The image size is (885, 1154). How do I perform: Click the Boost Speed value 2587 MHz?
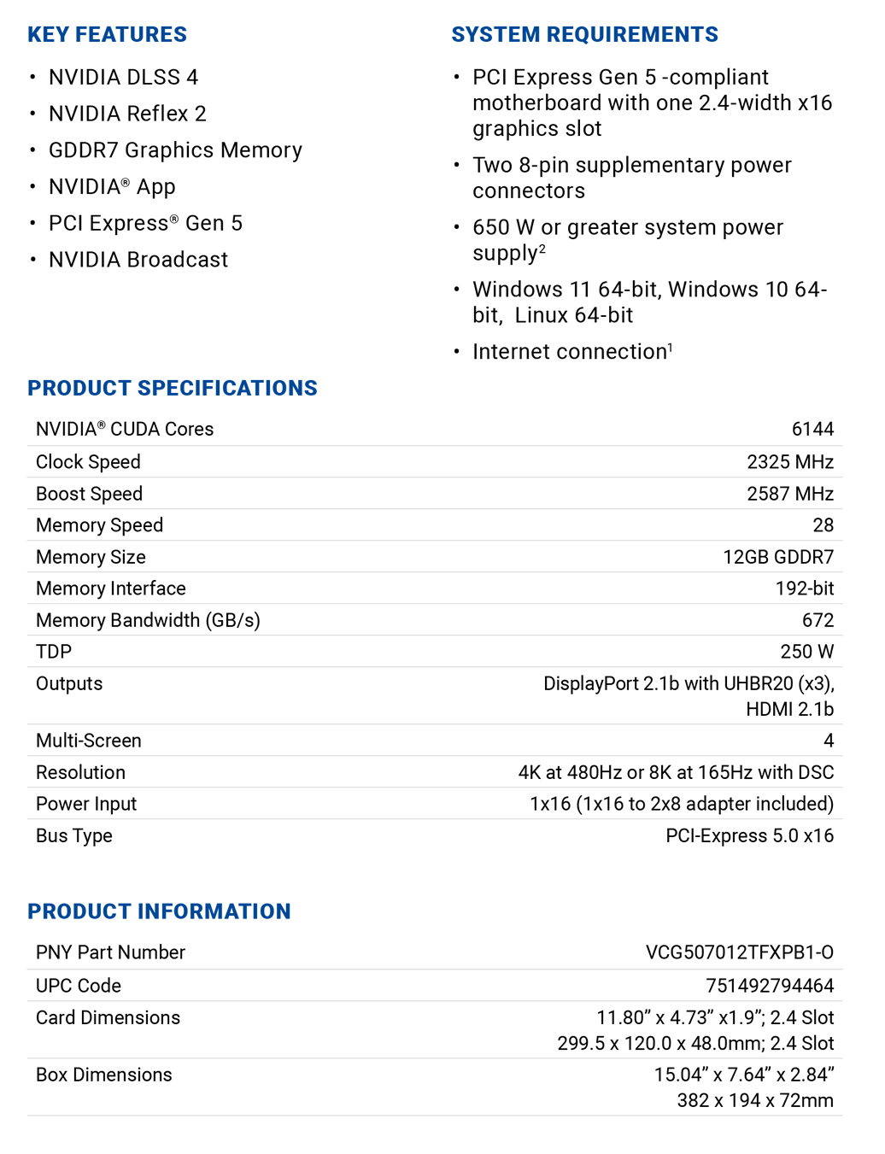click(790, 494)
